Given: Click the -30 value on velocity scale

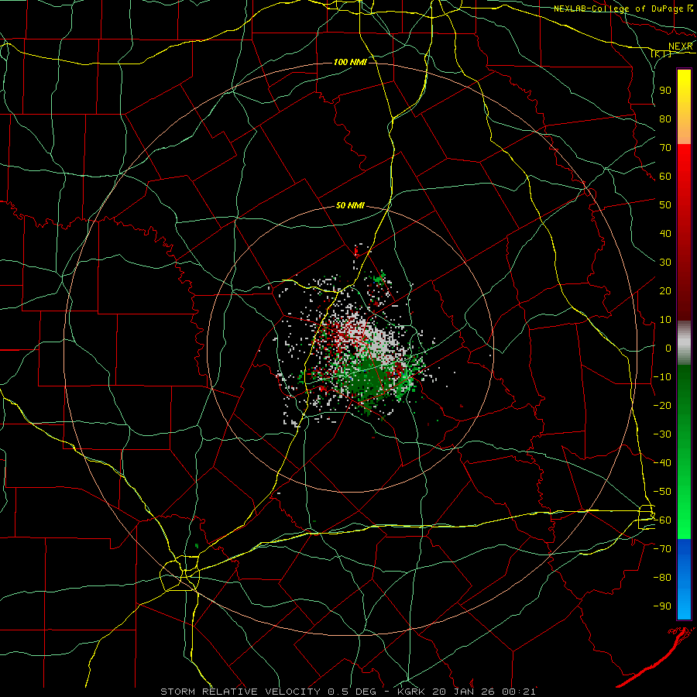Looking at the screenshot, I should coord(662,434).
